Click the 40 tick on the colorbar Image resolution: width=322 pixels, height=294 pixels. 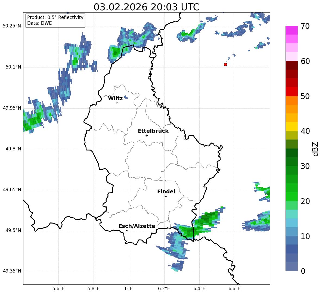[x=305, y=131]
